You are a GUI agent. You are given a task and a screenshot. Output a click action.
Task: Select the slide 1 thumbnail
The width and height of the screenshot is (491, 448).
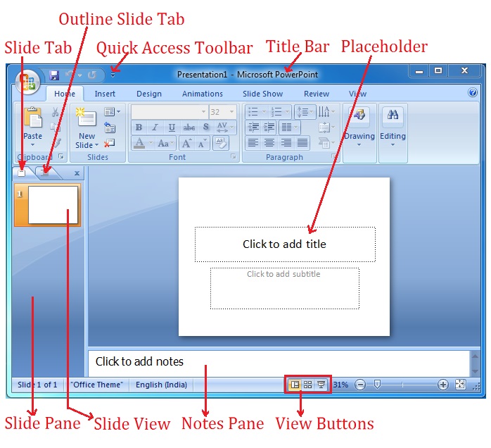(x=48, y=205)
